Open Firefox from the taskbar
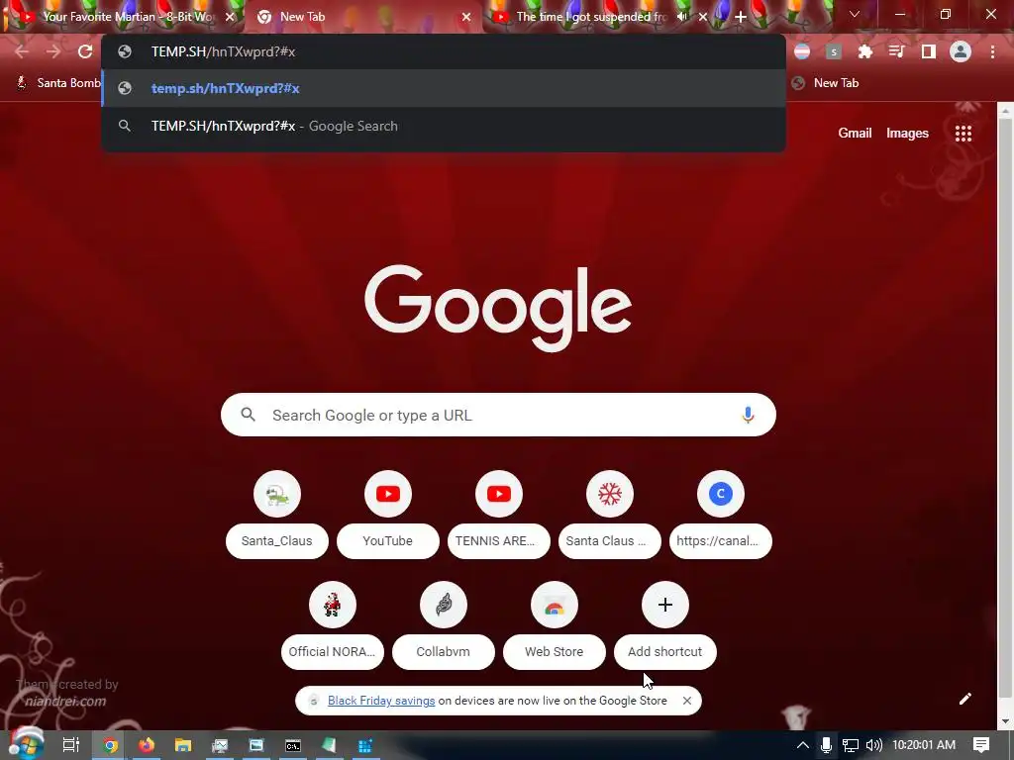 147,745
